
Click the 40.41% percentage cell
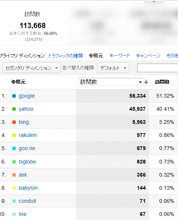[165, 109]
